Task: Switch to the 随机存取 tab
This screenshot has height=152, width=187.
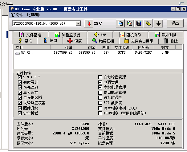Action: [131, 35]
